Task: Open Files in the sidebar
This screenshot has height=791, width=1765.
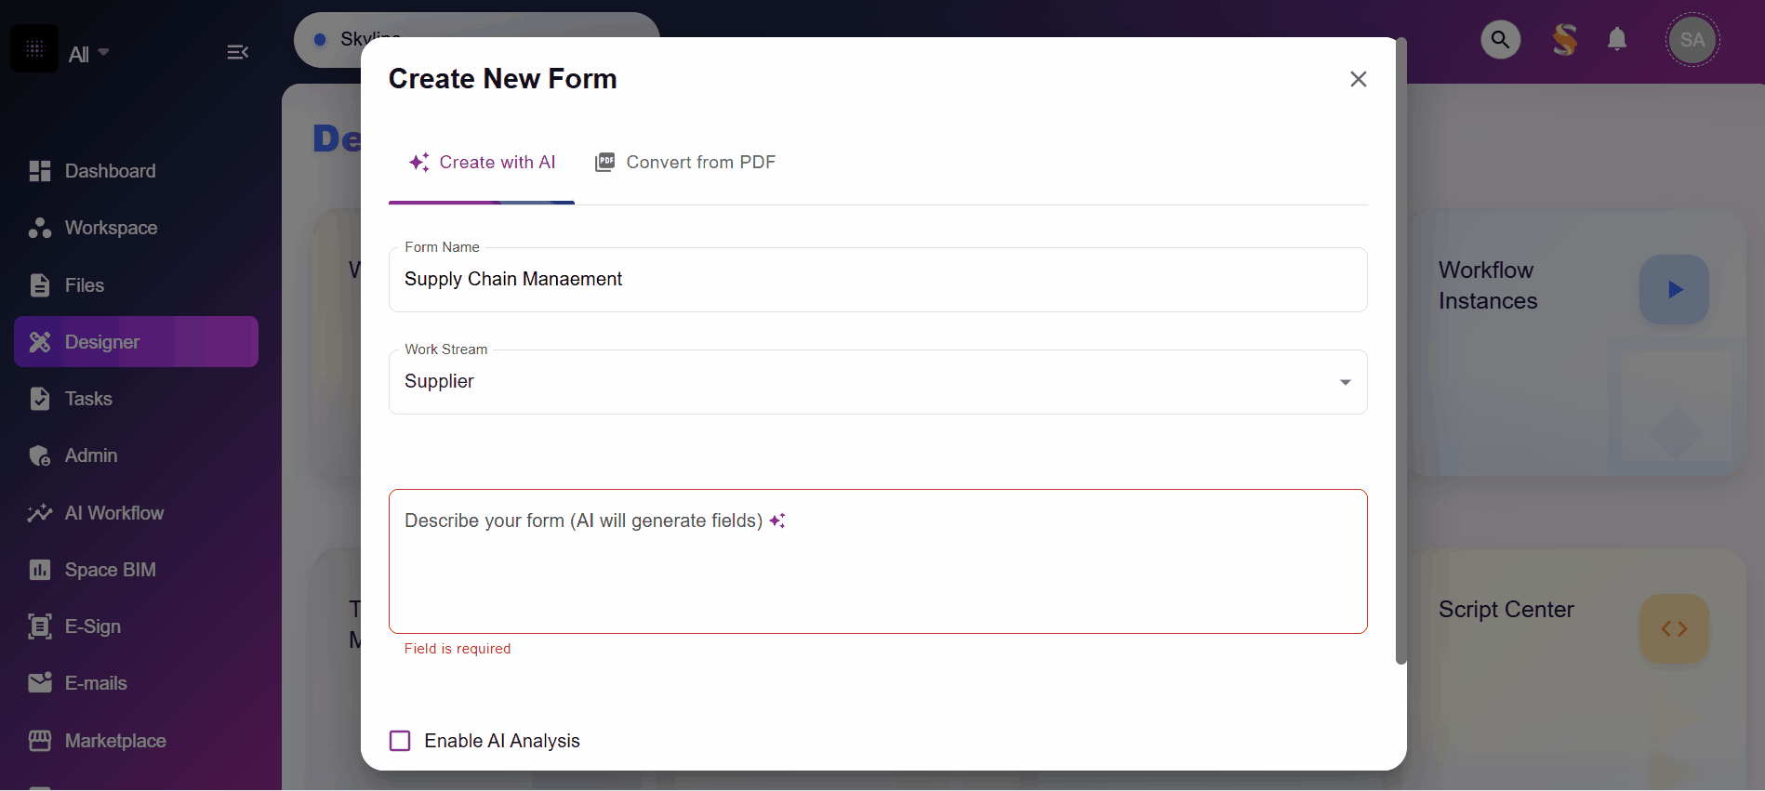Action: (136, 285)
